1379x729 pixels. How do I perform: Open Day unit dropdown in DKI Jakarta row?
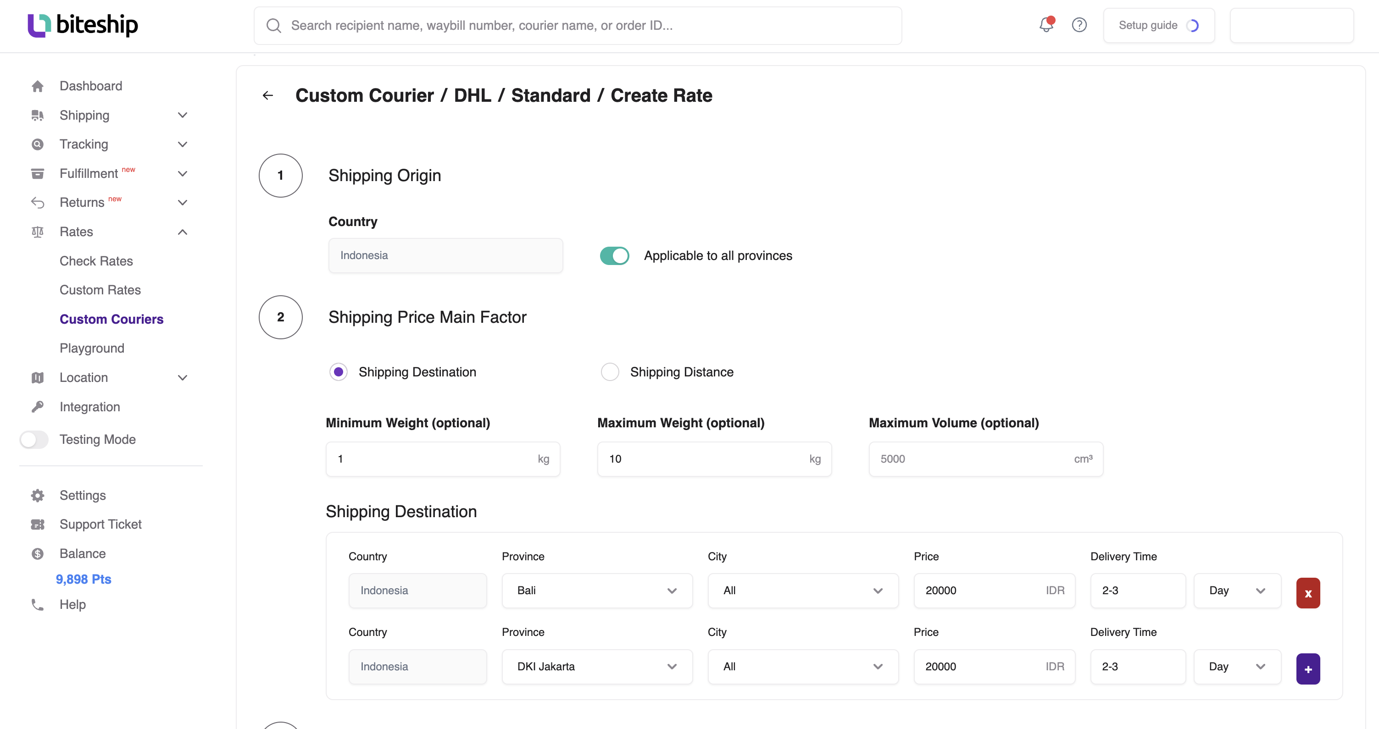[1237, 667]
